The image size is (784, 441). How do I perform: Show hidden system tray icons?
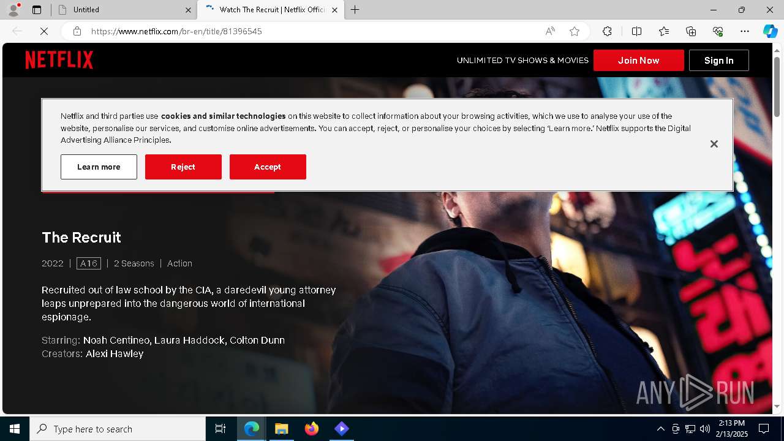tap(660, 429)
